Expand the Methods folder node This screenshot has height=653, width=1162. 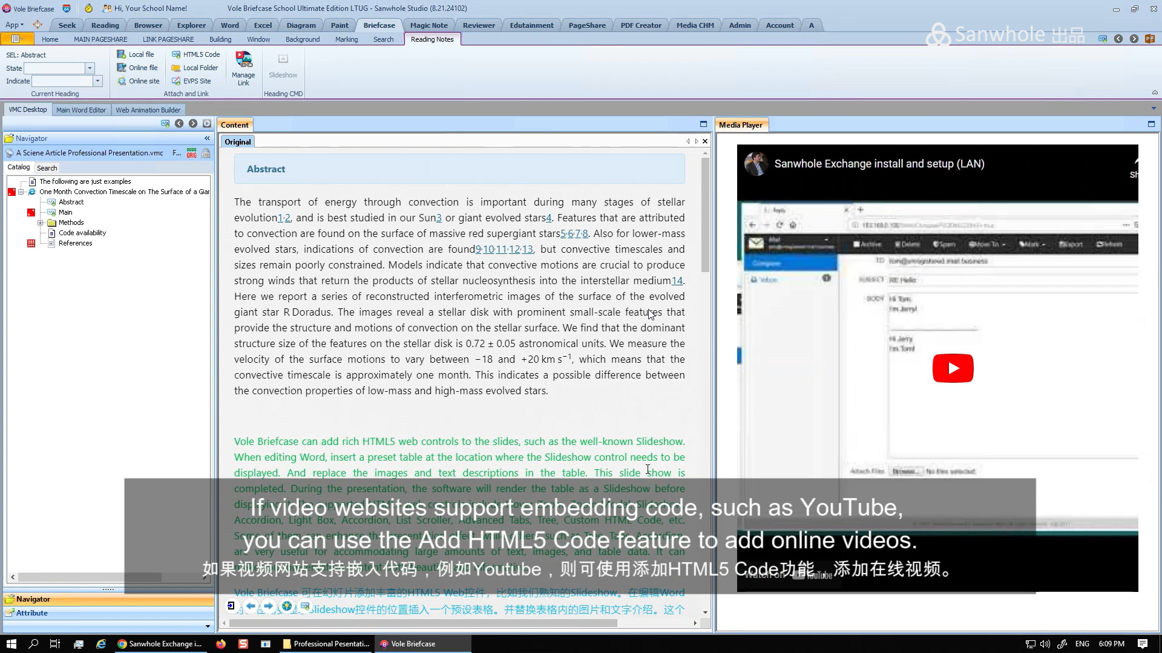tap(41, 223)
